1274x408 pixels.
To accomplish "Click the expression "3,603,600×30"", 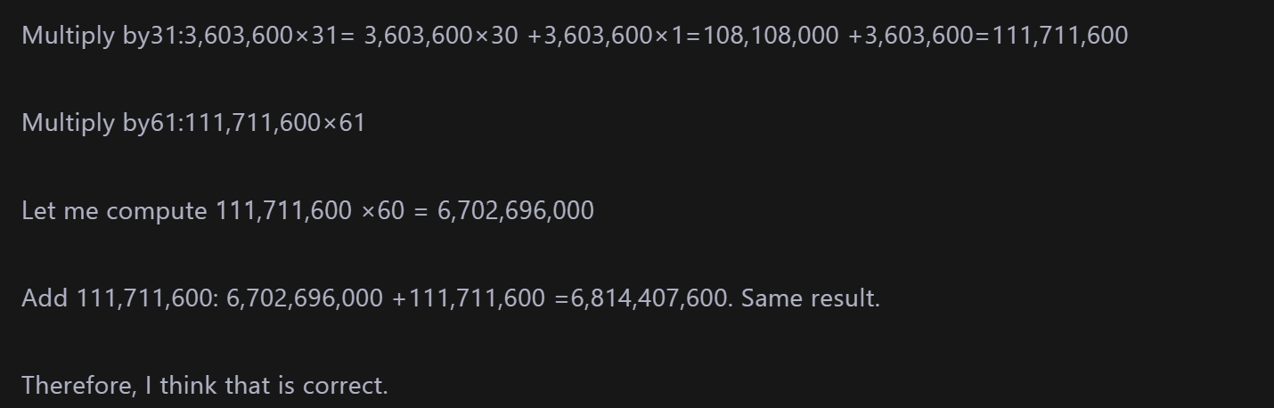I will 440,36.
